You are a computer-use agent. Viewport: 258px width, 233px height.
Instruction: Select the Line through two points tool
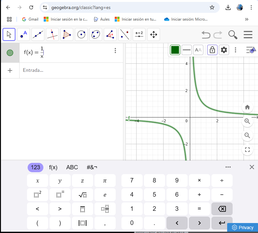point(38,34)
